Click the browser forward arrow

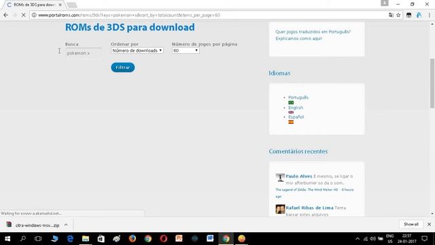pos(15,15)
